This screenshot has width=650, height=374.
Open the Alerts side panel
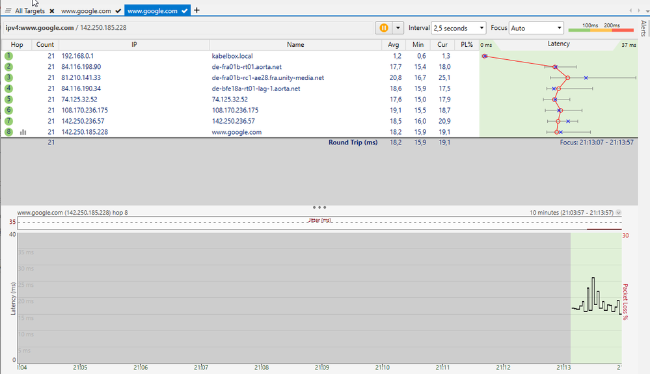643,28
